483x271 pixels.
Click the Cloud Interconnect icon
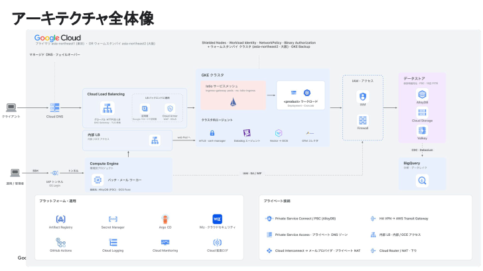pyautogui.click(x=269, y=250)
